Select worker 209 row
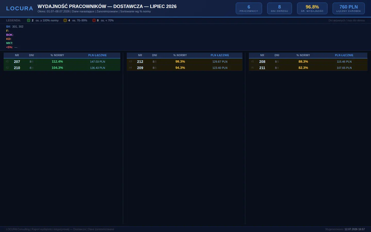 coord(184,68)
